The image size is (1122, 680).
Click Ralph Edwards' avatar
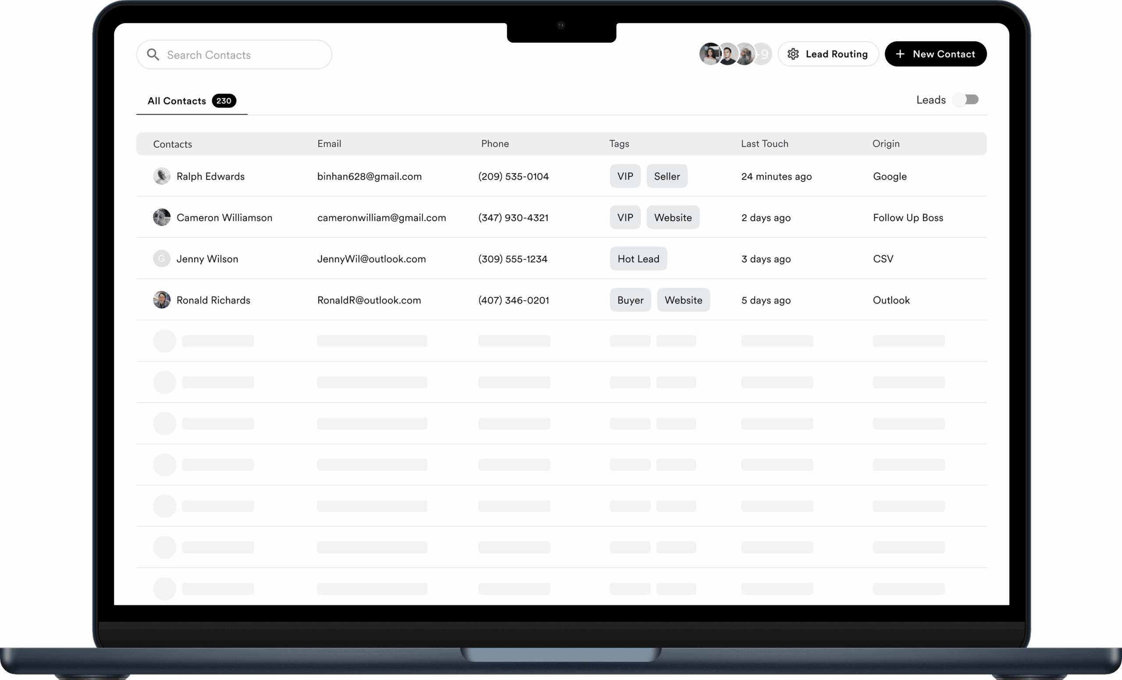point(162,176)
